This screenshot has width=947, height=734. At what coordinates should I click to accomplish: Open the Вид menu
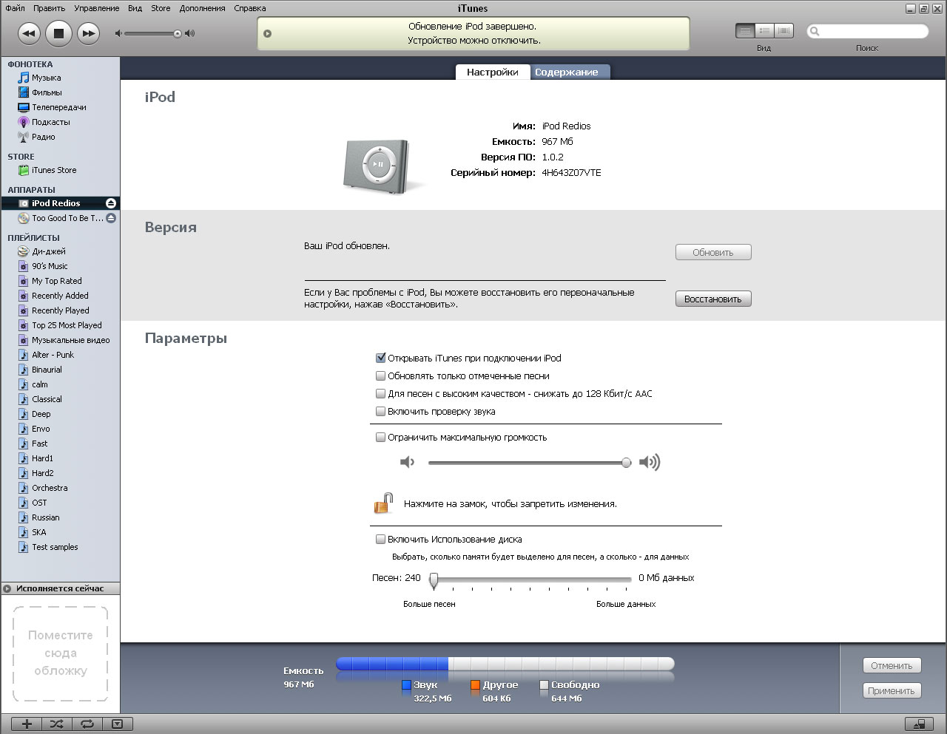coord(135,8)
